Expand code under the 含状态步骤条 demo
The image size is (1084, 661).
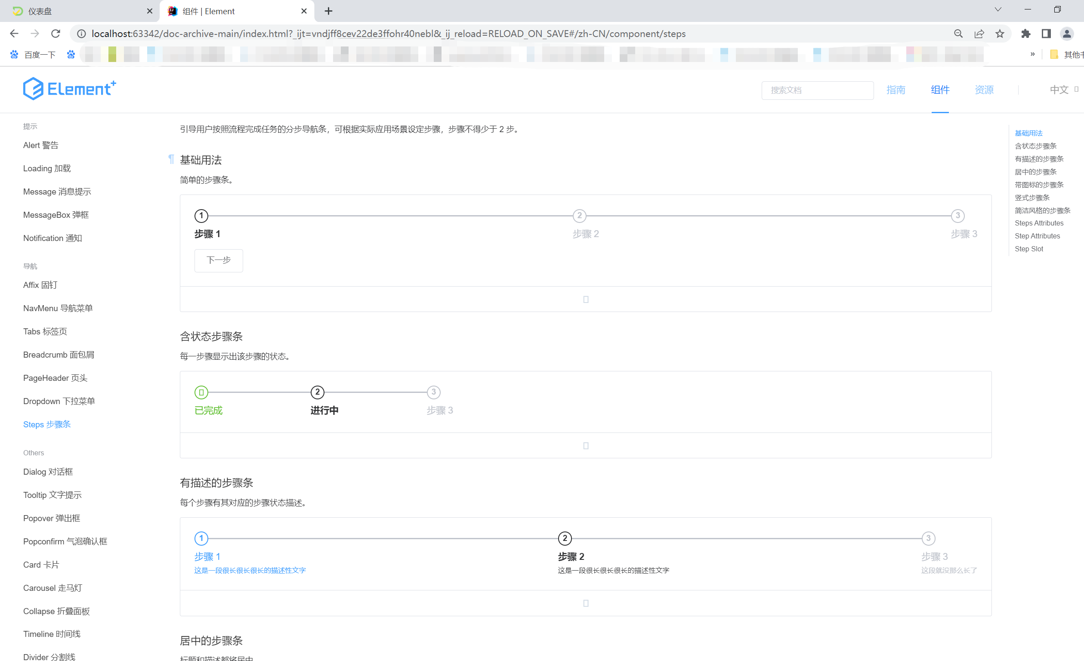point(586,446)
